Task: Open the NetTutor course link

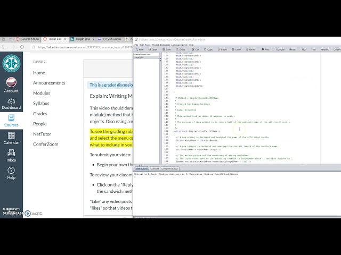Action: coord(42,134)
